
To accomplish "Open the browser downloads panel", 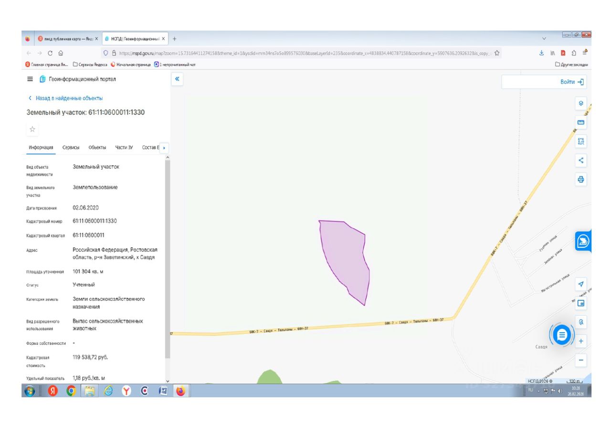I will 542,53.
